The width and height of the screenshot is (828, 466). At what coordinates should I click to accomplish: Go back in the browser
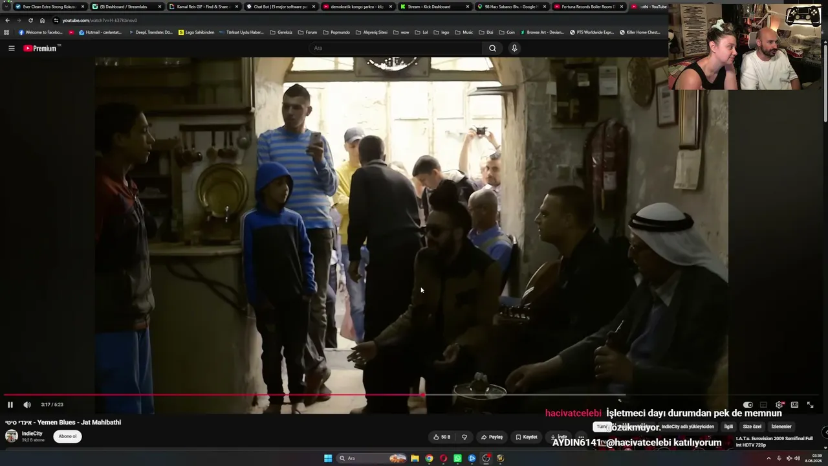pos(7,20)
